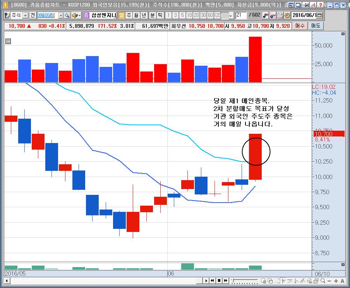Close the top volume indicator pane
Screen dimensions: 350x288
[x=343, y=34]
